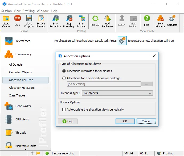Open the Heap walker section

18,106
